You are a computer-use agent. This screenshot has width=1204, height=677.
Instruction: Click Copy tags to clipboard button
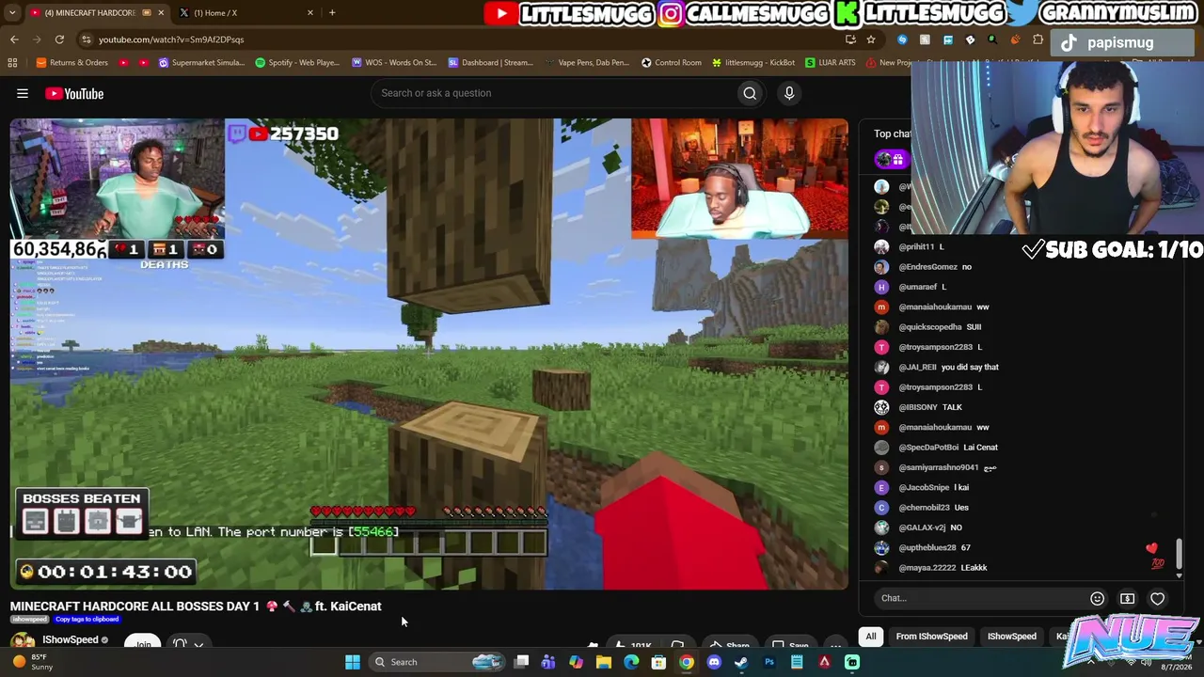(87, 620)
